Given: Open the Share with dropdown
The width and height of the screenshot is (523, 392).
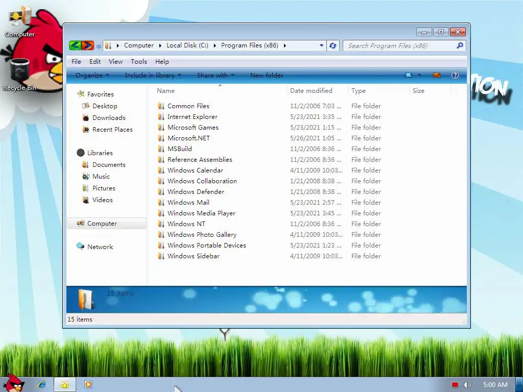Looking at the screenshot, I should coord(216,76).
